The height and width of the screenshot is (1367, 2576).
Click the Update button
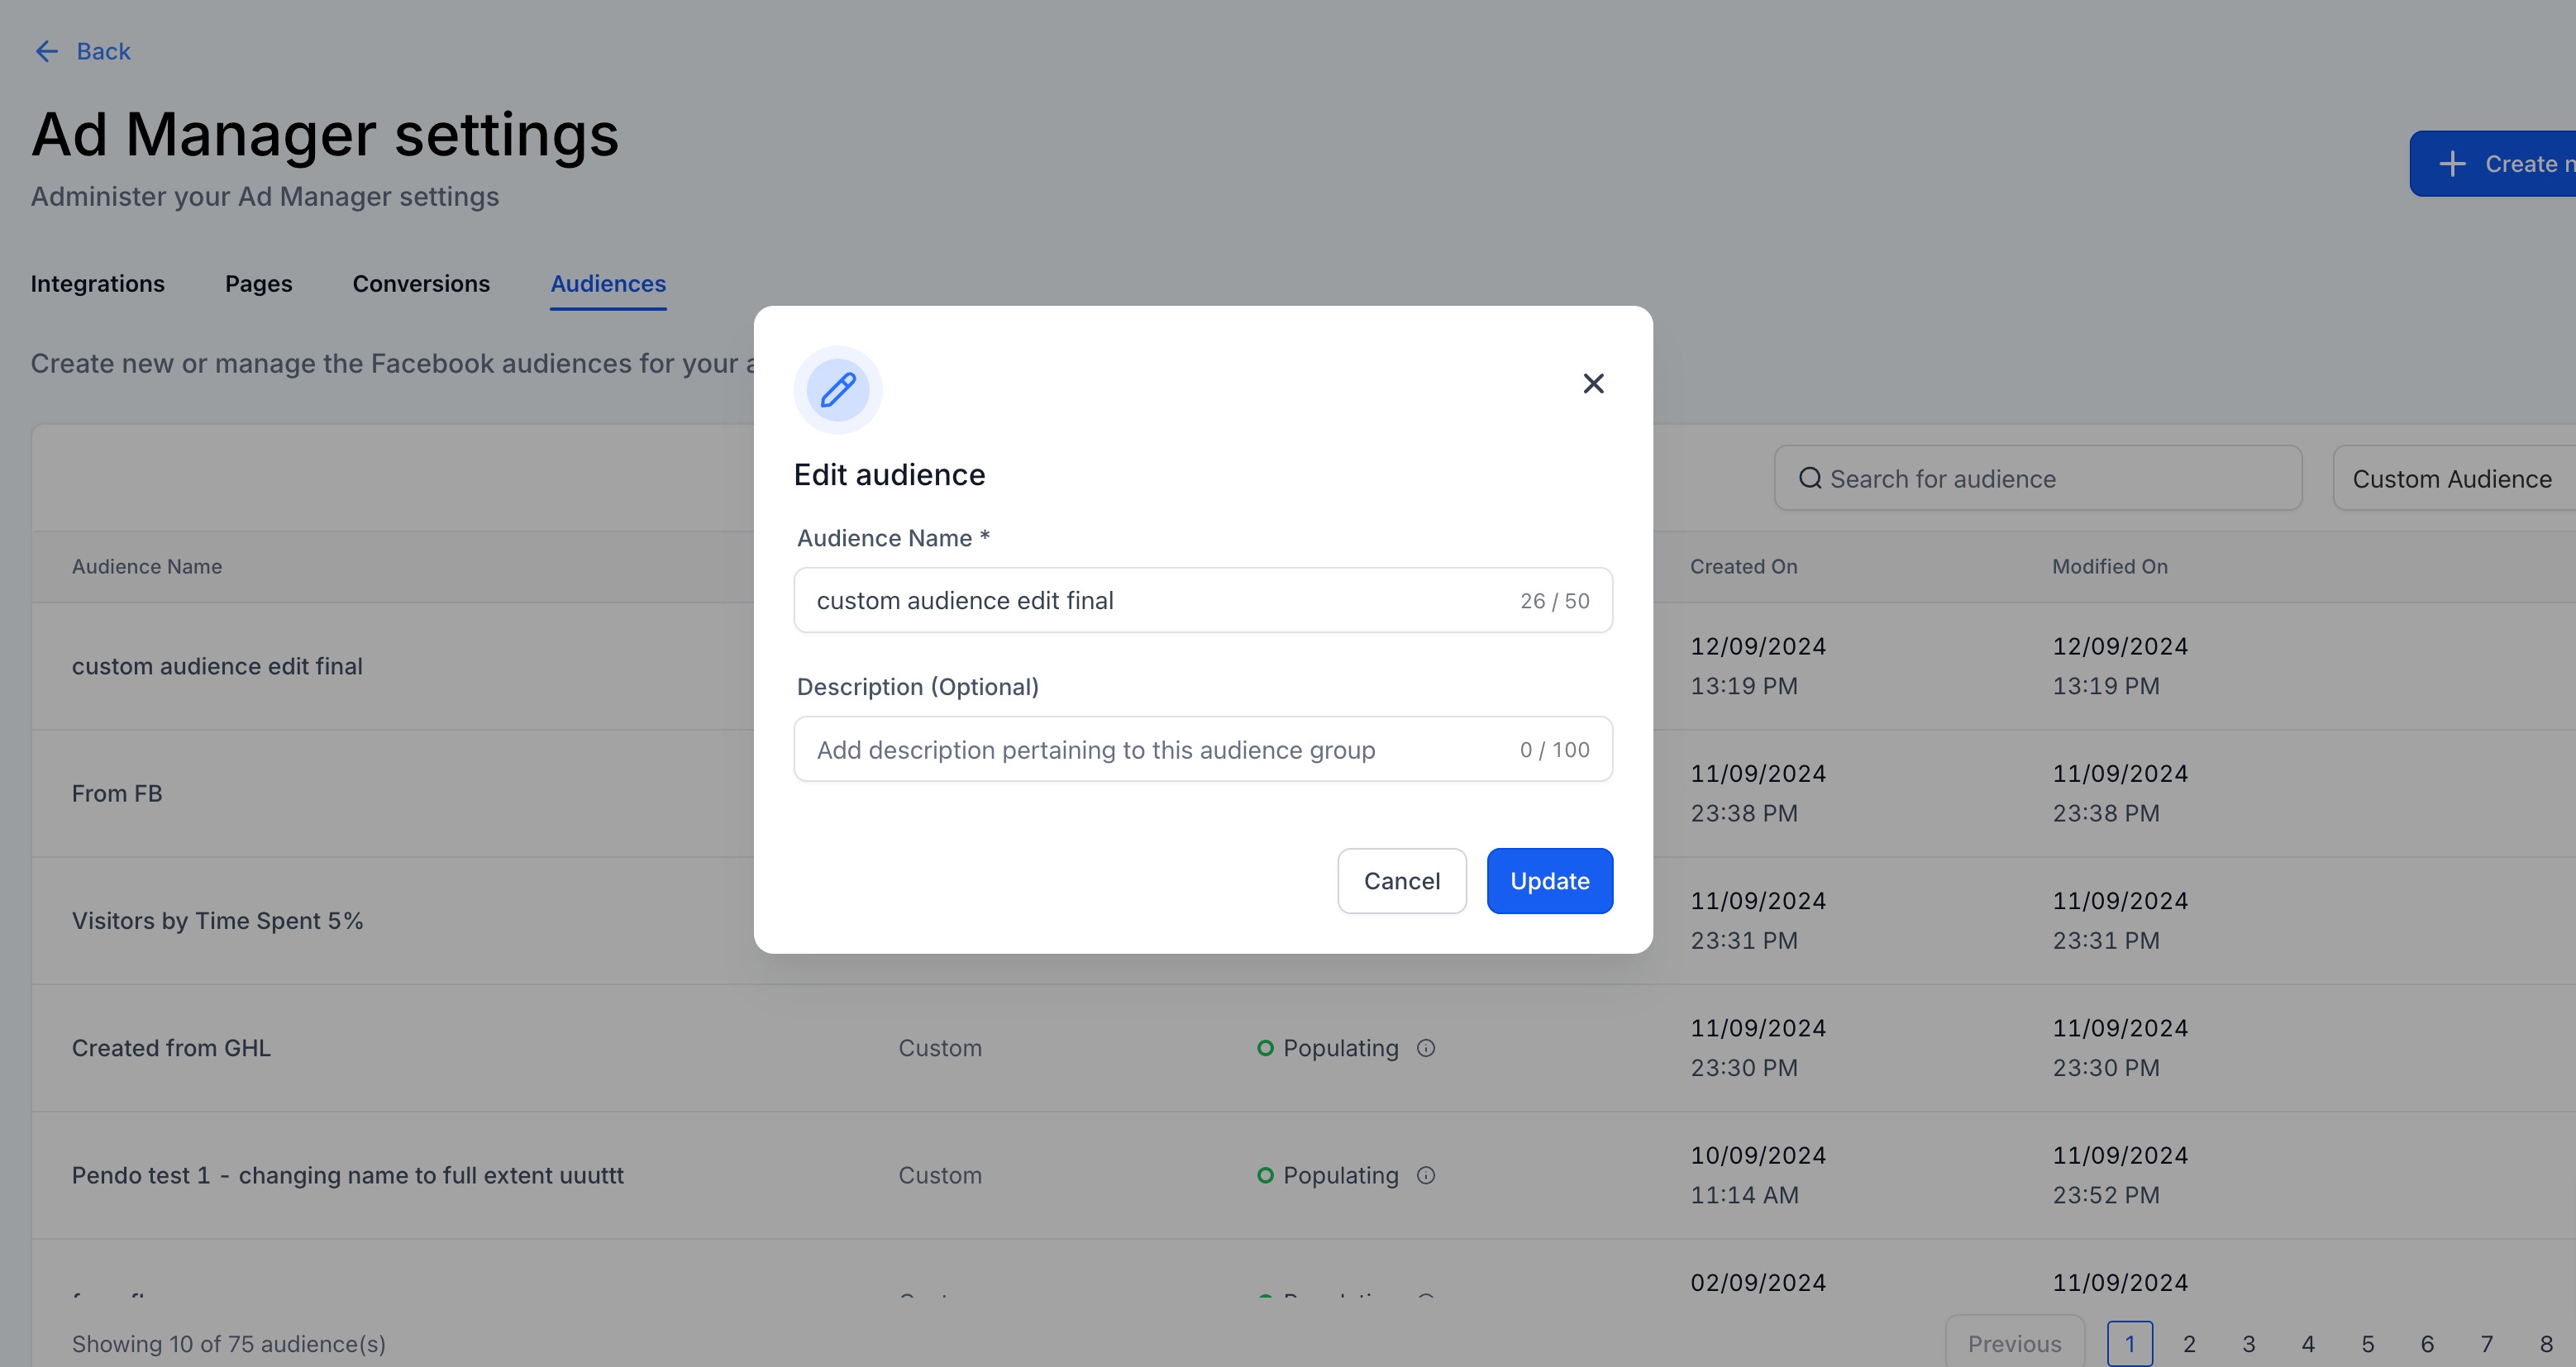[x=1549, y=881]
